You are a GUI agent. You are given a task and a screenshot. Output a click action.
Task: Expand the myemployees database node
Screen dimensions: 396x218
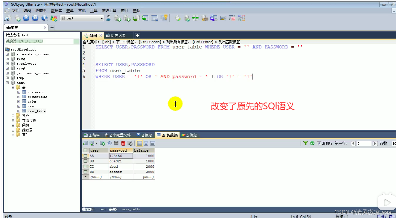pyautogui.click(x=7, y=64)
